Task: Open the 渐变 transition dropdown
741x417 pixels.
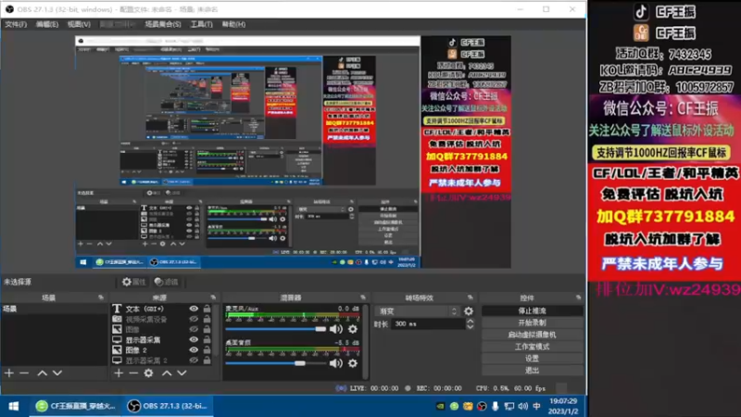Action: point(418,311)
